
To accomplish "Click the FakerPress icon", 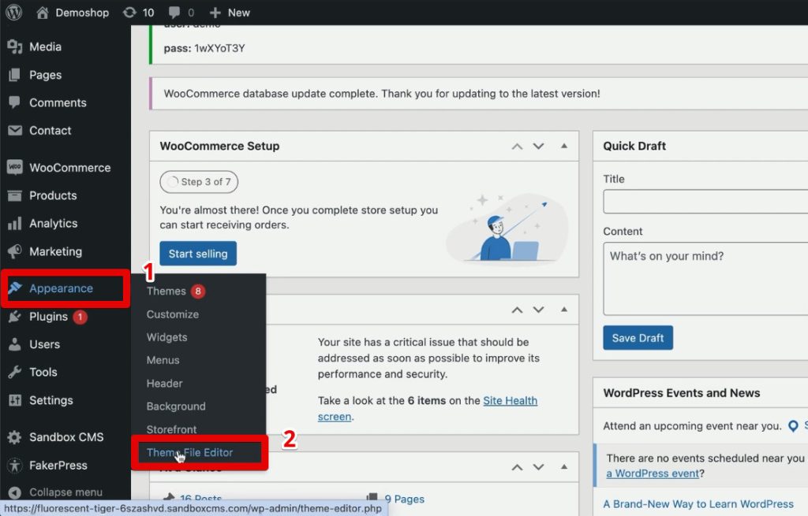I will point(15,465).
